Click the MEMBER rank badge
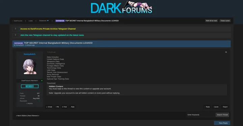243x126 pixels. pos(30,86)
